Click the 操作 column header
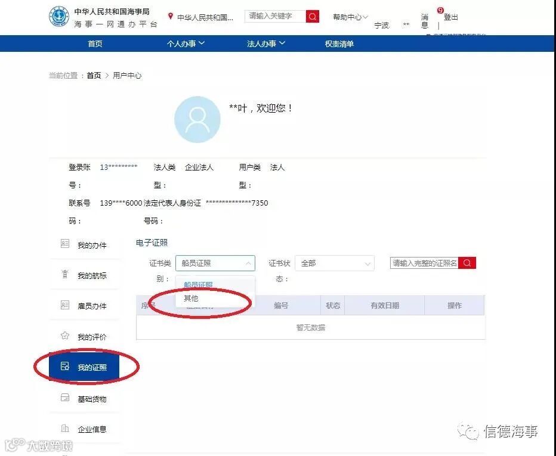 [454, 305]
